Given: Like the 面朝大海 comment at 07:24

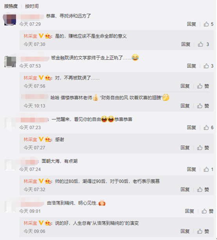Looking at the screenshot, I should click(x=208, y=169).
